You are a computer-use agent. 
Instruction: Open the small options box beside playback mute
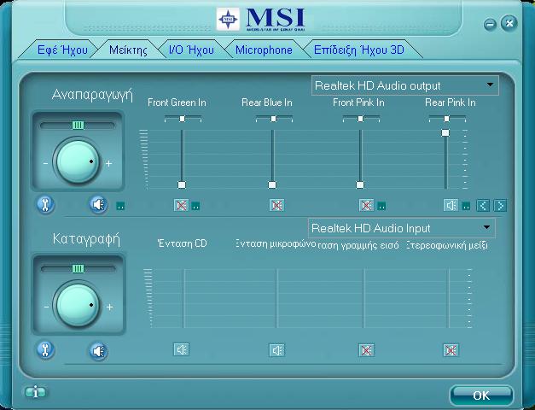[x=120, y=206]
